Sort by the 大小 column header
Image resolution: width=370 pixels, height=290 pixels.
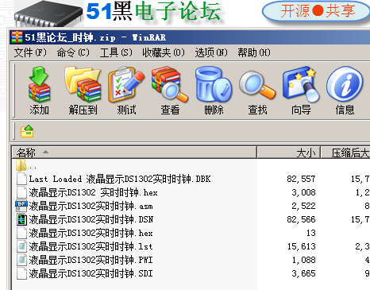point(289,153)
